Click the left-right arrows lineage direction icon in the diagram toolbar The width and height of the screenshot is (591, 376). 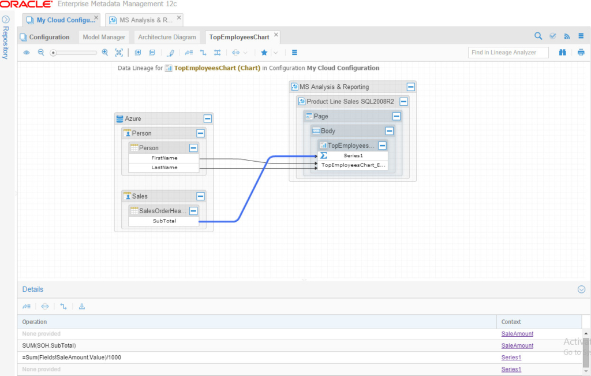point(235,53)
